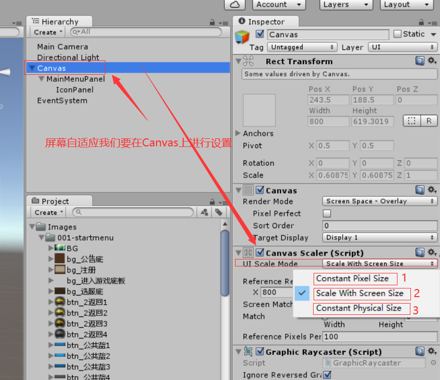The image size is (440, 380).
Task: Switch to the Inspector tab
Action: tap(266, 22)
